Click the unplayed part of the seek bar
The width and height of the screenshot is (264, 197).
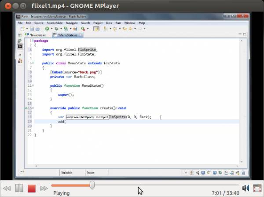167,185
